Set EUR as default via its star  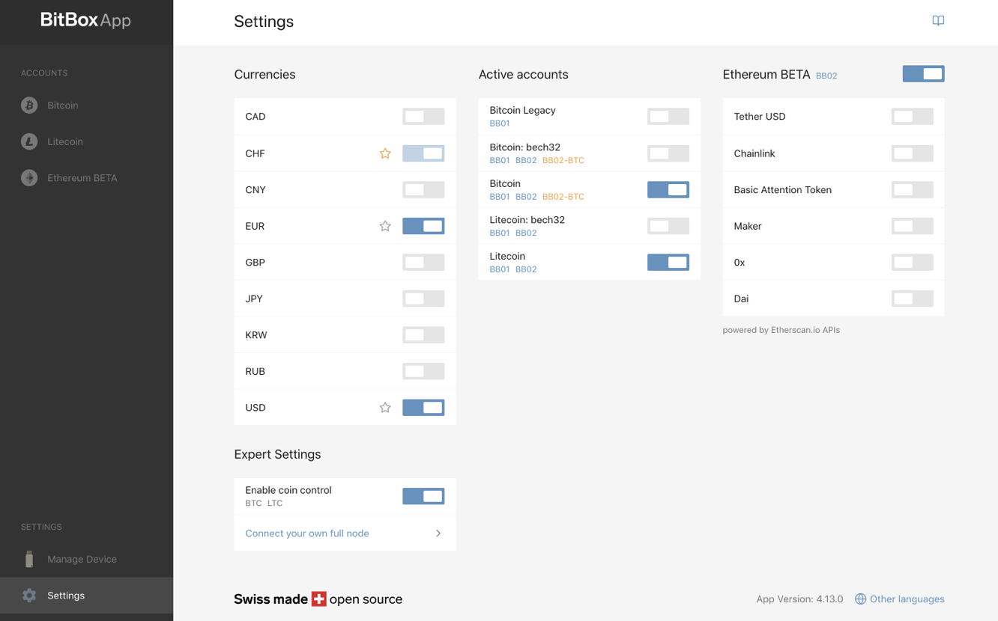385,226
